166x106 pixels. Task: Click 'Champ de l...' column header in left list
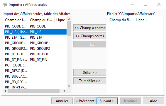click(x=16, y=20)
